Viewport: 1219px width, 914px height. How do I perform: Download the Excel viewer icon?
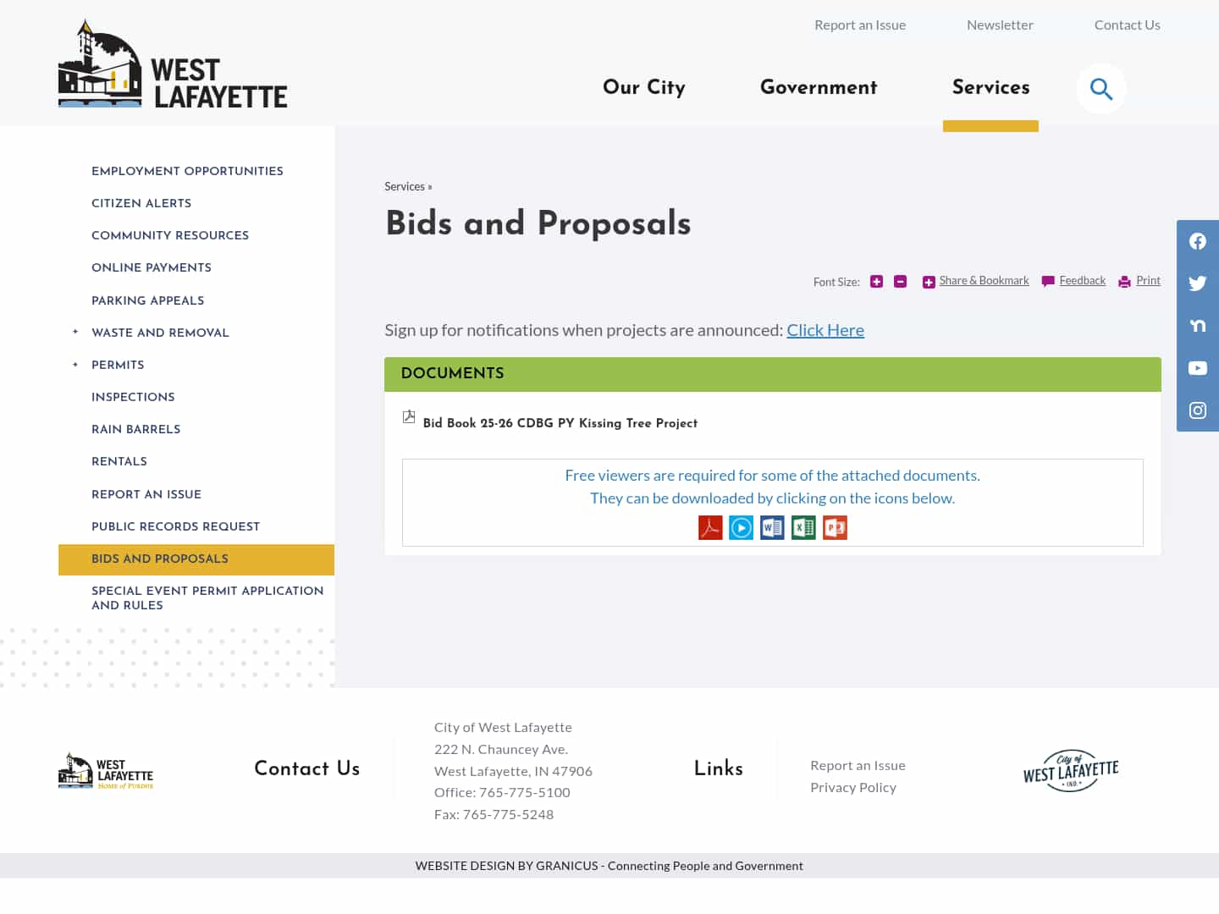[x=803, y=527]
